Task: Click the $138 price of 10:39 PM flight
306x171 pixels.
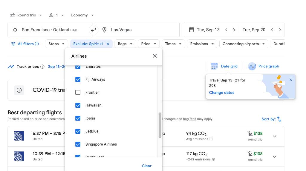Action: click(258, 154)
